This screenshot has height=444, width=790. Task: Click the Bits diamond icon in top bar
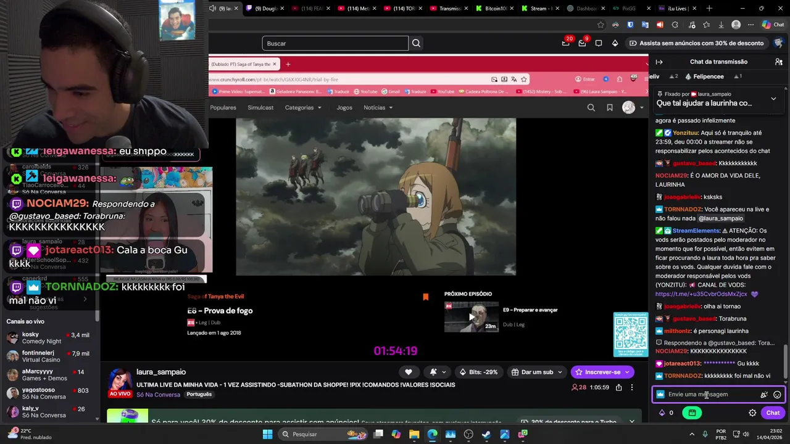pos(615,43)
